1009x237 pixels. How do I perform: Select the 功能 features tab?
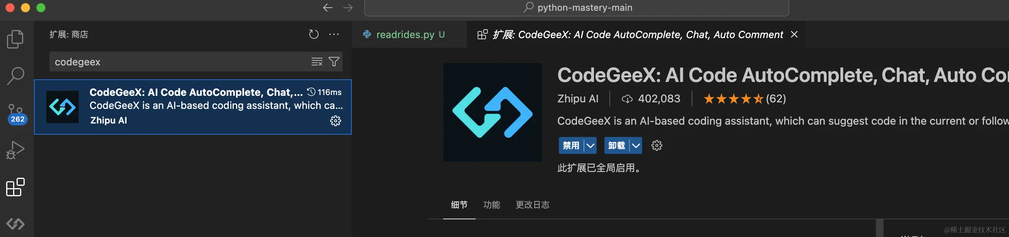491,205
